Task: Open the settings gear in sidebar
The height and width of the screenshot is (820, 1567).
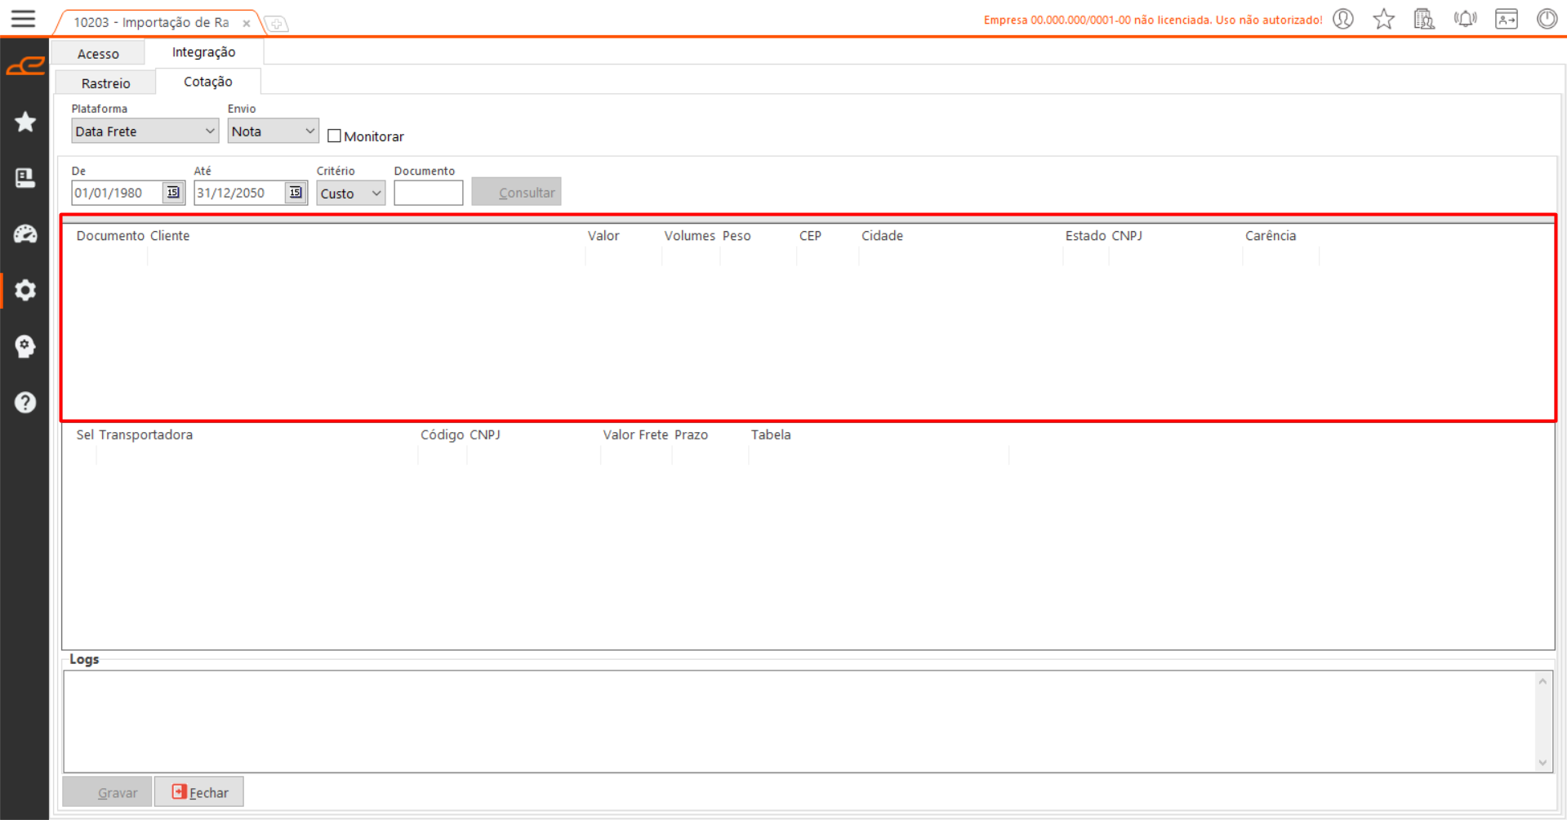Action: 25,290
